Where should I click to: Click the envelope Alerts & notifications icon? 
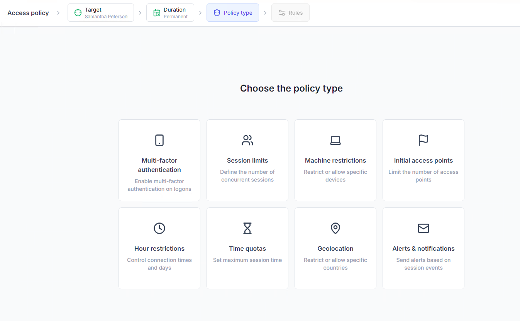(423, 228)
